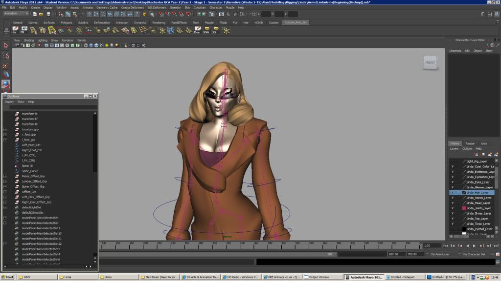
Task: Switch to the Rendering shelf tab
Action: (159, 22)
